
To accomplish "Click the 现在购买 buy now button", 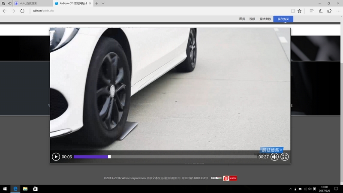I will 283,19.
